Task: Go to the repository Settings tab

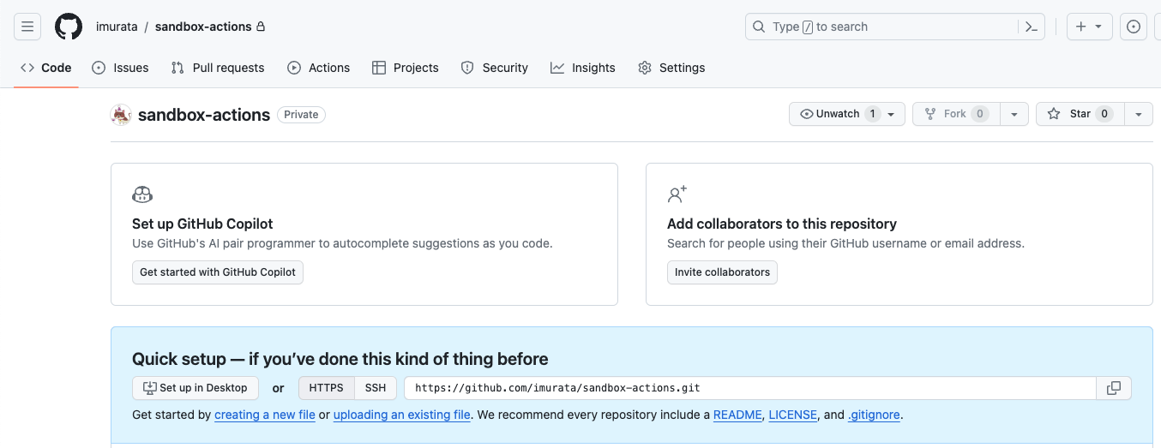Action: pos(671,68)
